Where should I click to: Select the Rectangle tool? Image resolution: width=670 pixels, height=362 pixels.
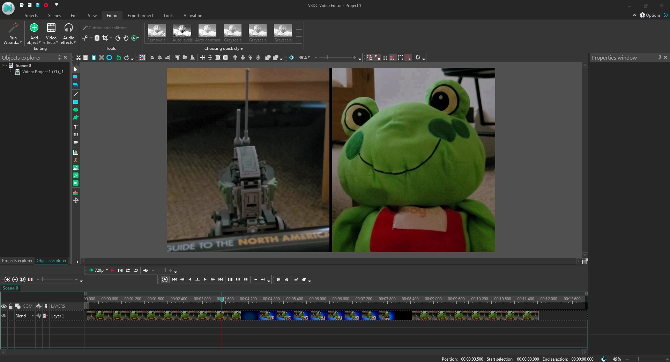click(75, 102)
